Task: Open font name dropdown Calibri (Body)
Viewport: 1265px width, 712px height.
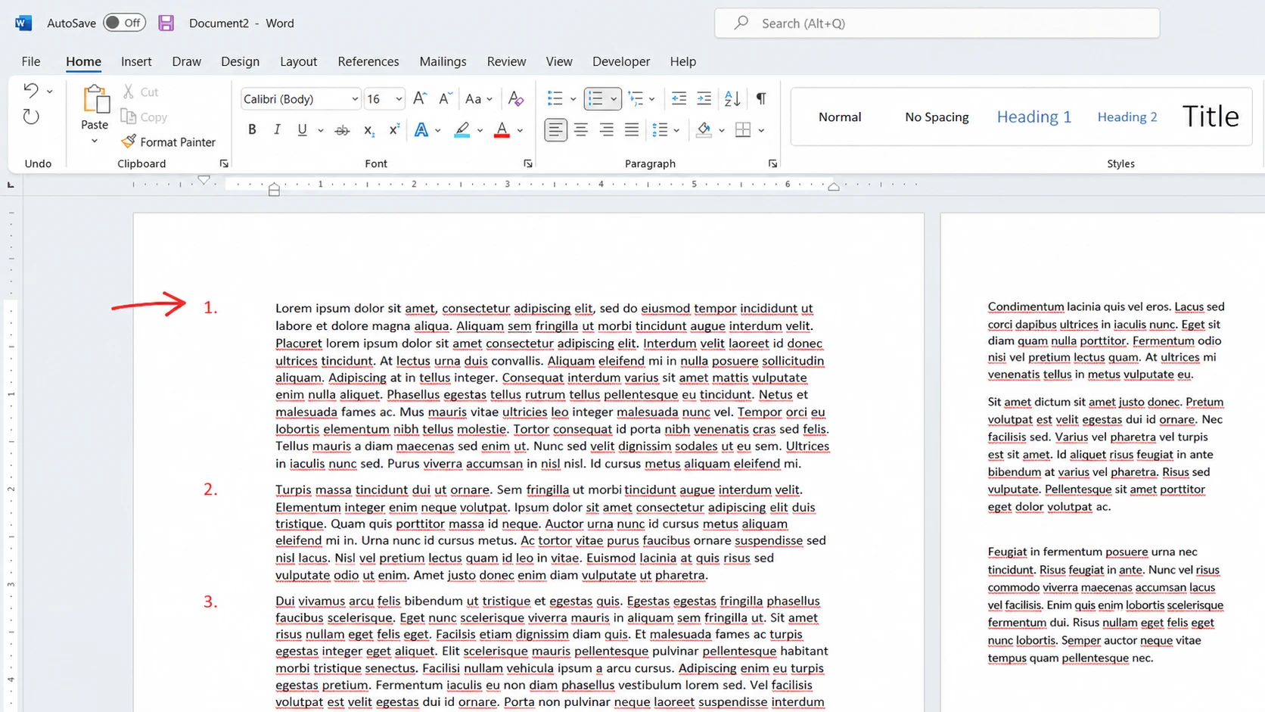Action: pos(354,99)
